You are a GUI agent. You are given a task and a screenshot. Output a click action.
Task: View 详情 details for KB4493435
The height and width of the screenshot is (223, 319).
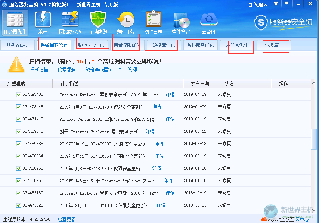coord(170,94)
